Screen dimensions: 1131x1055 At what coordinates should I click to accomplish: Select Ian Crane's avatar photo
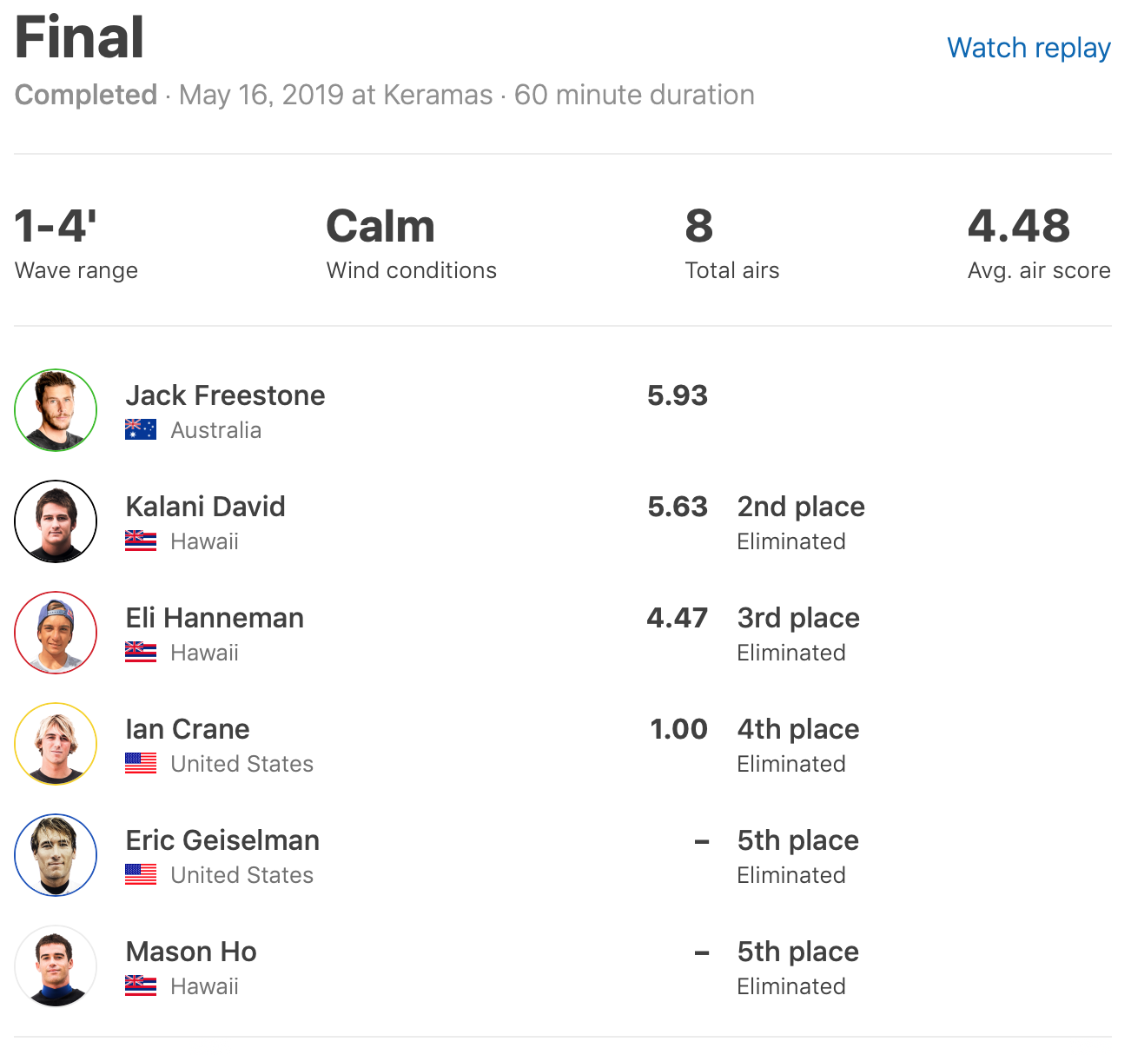coord(56,744)
